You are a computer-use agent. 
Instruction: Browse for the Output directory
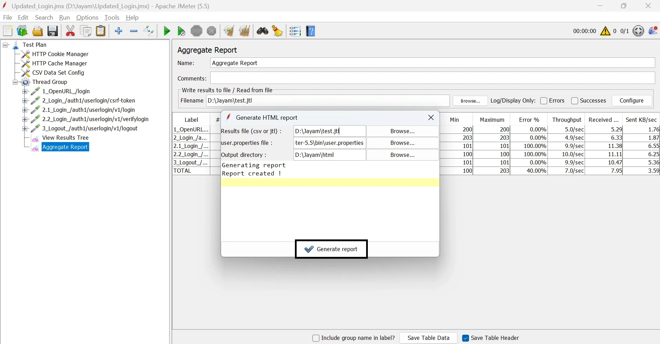[403, 155]
